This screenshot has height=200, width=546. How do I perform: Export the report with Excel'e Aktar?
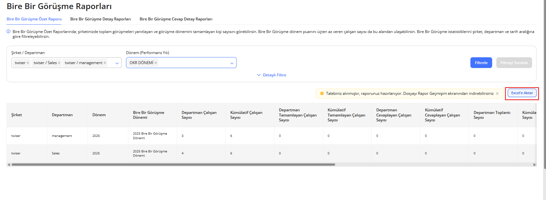click(x=522, y=93)
